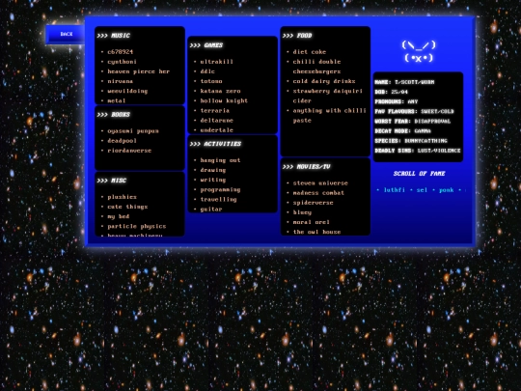Select 'metal' in the music list
The width and height of the screenshot is (521, 391).
coord(117,100)
